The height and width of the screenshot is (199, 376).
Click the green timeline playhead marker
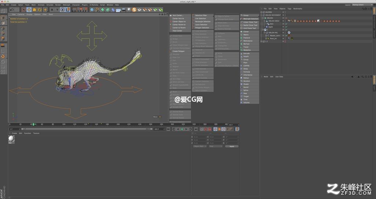tap(33, 124)
